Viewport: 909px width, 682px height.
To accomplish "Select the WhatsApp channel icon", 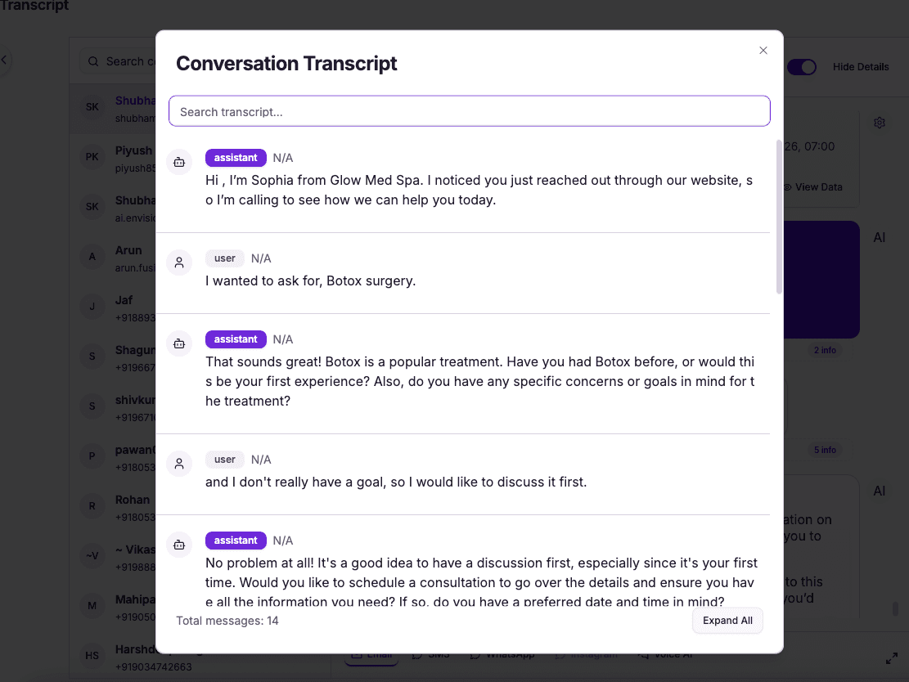I will (x=475, y=653).
